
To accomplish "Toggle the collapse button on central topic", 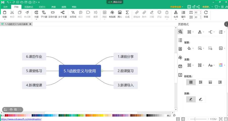I will coord(102,71).
